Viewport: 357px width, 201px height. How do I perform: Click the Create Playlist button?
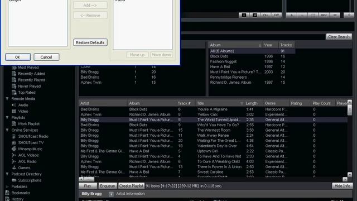tap(131, 186)
